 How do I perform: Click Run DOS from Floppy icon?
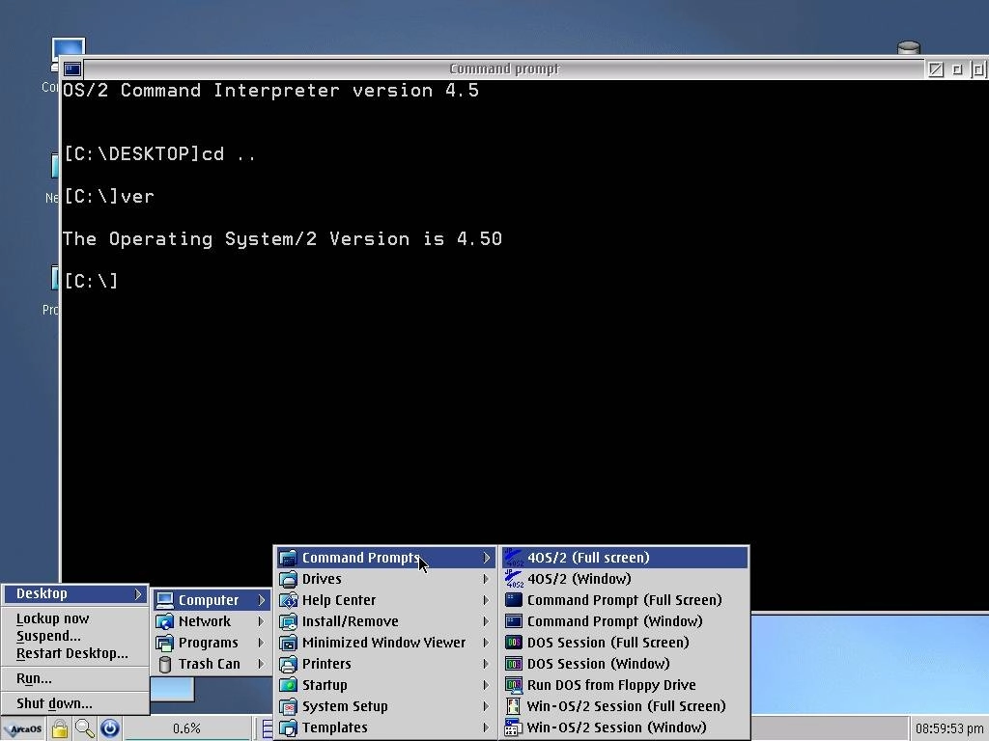pyautogui.click(x=514, y=685)
